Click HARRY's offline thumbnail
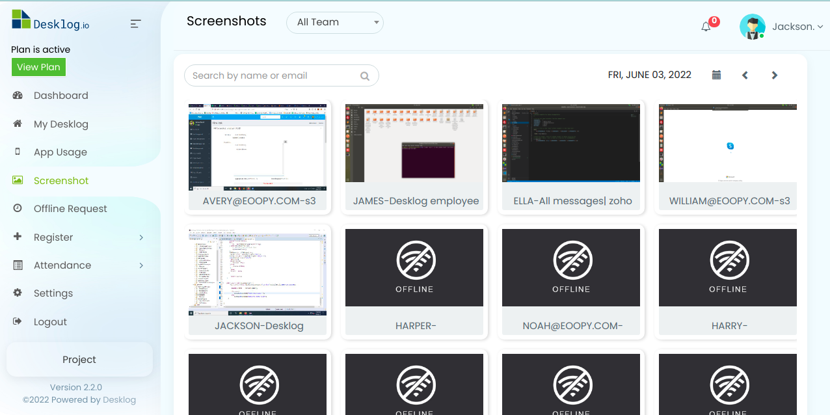This screenshot has width=830, height=415. [728, 267]
